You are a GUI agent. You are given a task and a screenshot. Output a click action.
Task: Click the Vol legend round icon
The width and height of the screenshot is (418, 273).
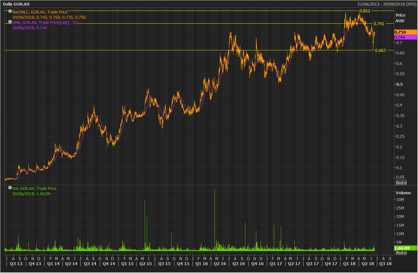click(10, 188)
